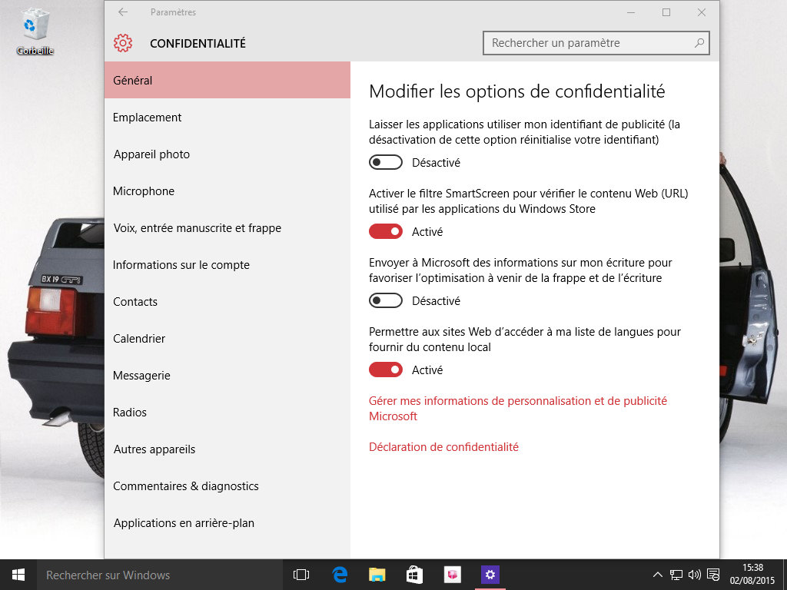Open the Microphone privacy section
This screenshot has height=590, width=787.
pyautogui.click(x=144, y=191)
